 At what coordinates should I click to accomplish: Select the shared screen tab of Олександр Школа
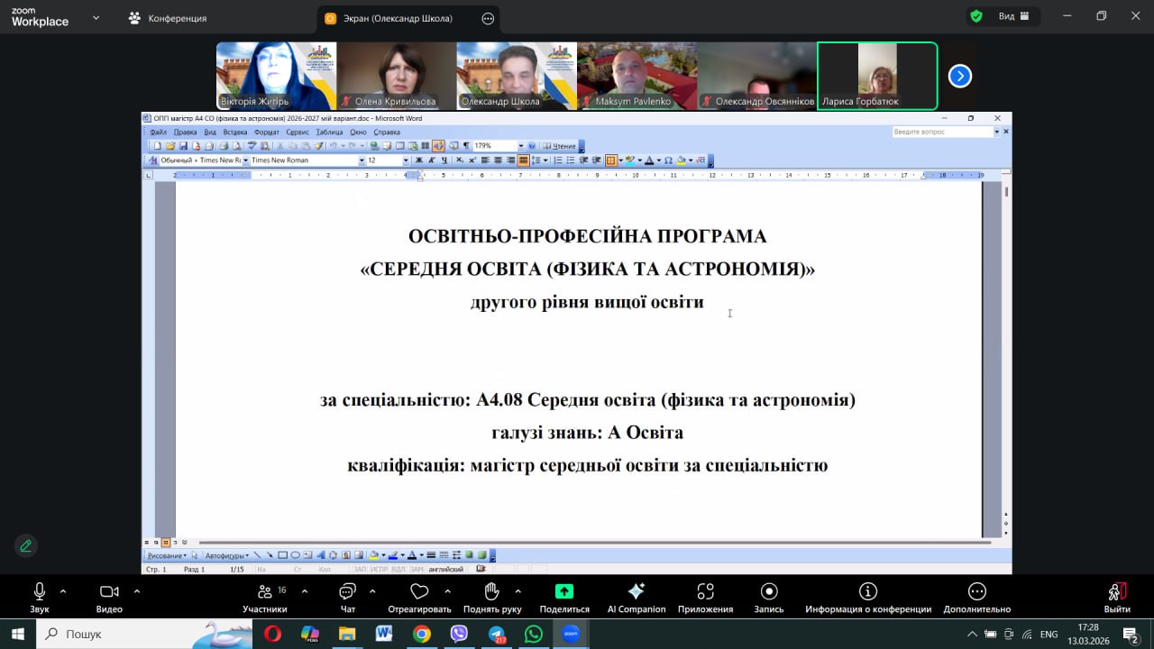click(x=398, y=18)
